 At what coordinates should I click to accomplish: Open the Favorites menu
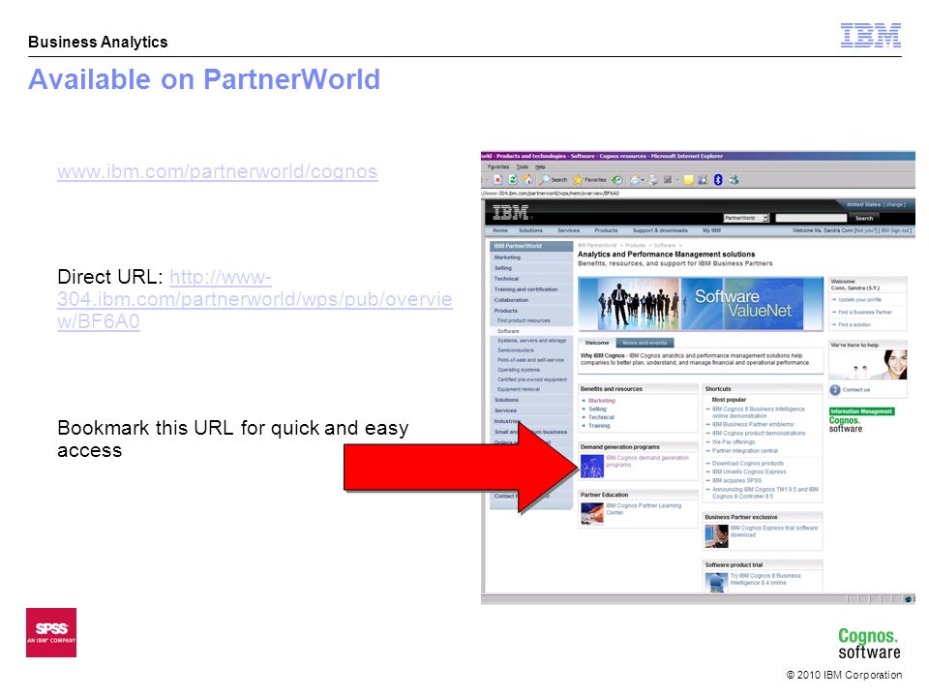[498, 167]
